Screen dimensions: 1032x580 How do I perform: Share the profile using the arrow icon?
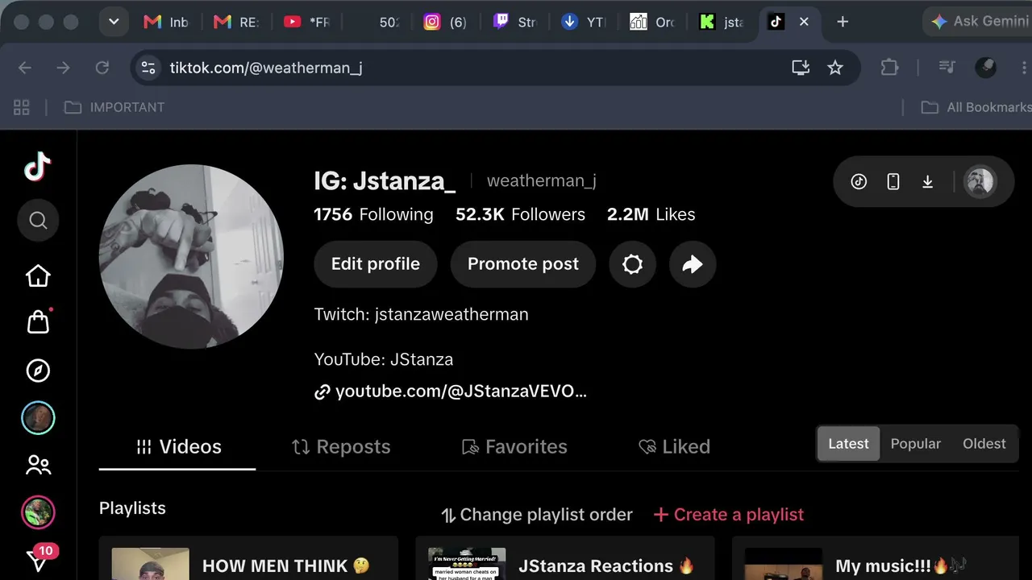click(693, 264)
